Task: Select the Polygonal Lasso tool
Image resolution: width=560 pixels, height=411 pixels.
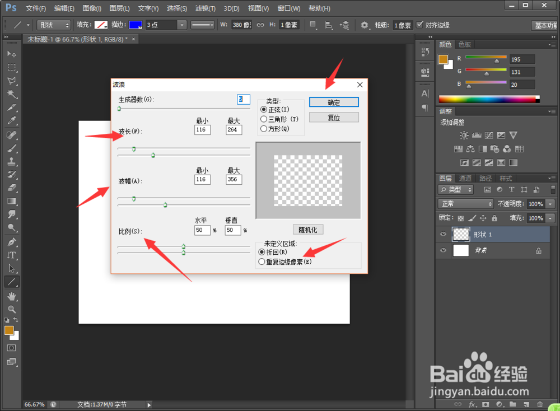Action: click(11, 81)
